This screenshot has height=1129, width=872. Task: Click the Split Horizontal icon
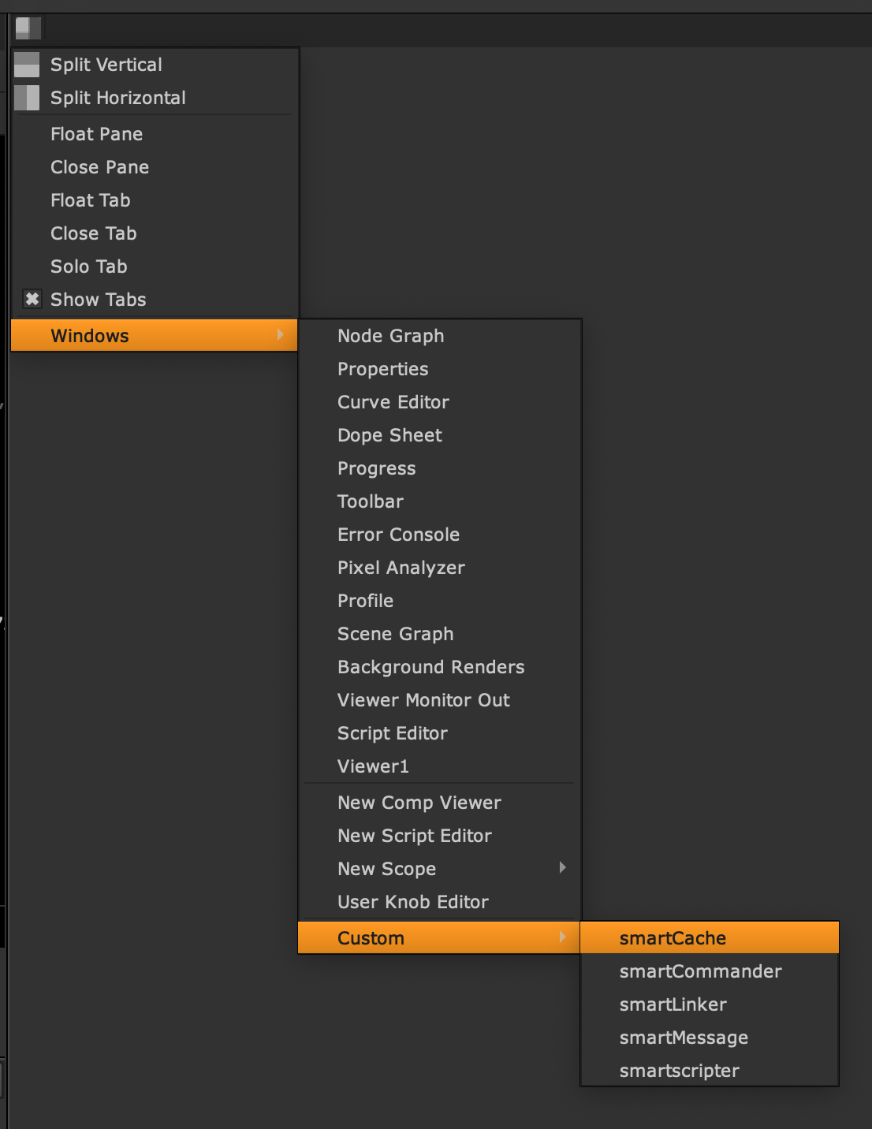(x=27, y=98)
